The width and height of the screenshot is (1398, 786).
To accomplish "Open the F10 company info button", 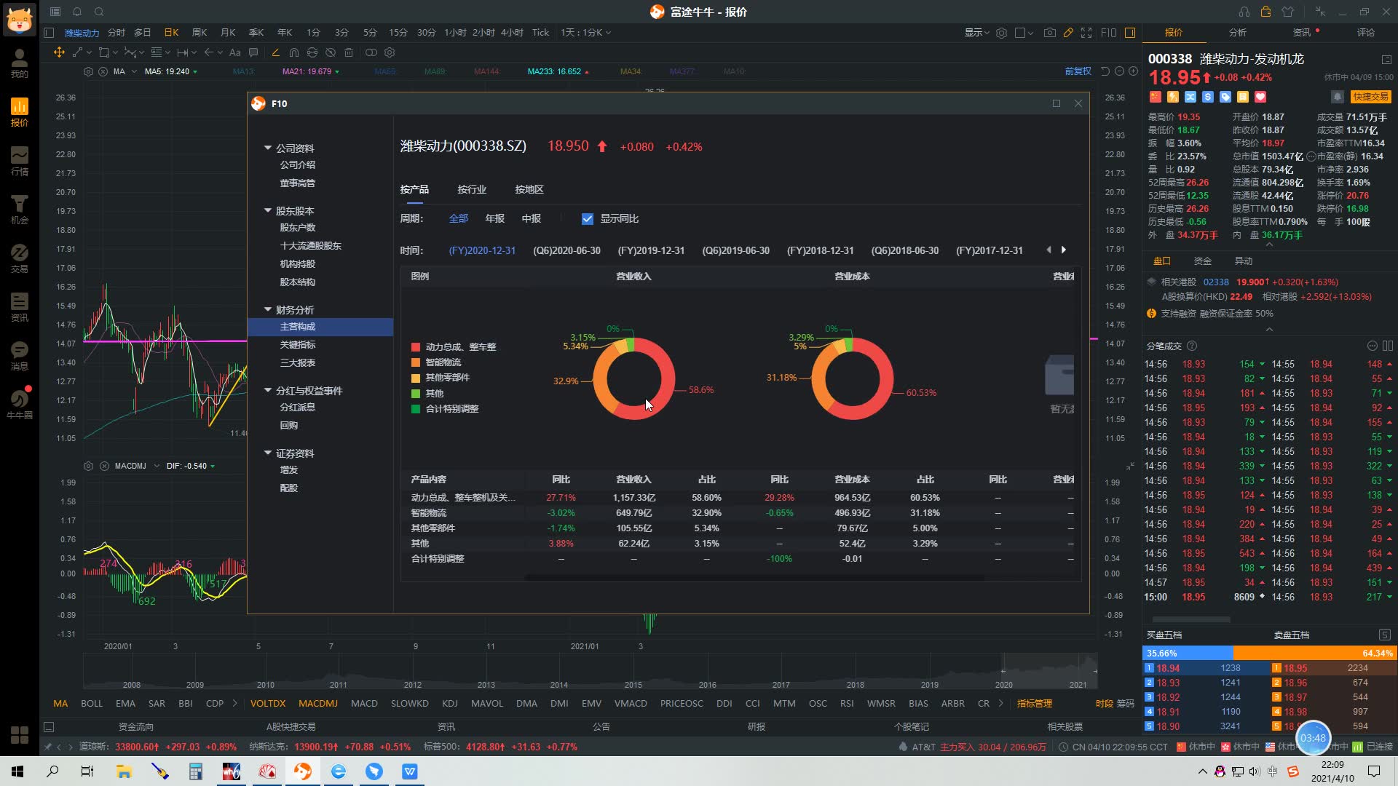I will [x=1108, y=33].
